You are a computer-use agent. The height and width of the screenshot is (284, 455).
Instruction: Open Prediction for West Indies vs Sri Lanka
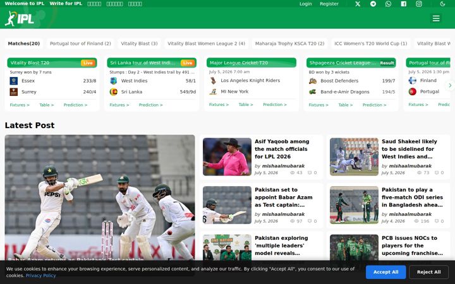tap(150, 105)
